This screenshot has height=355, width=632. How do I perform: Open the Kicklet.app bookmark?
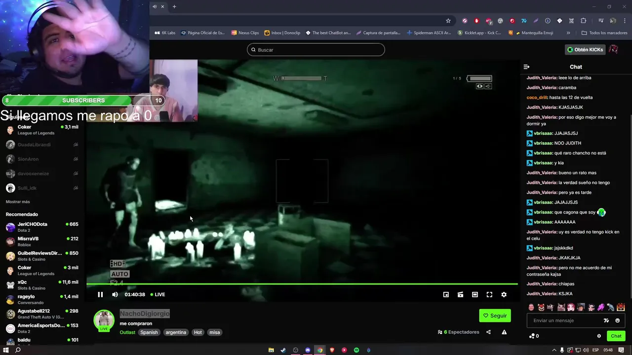tap(479, 33)
